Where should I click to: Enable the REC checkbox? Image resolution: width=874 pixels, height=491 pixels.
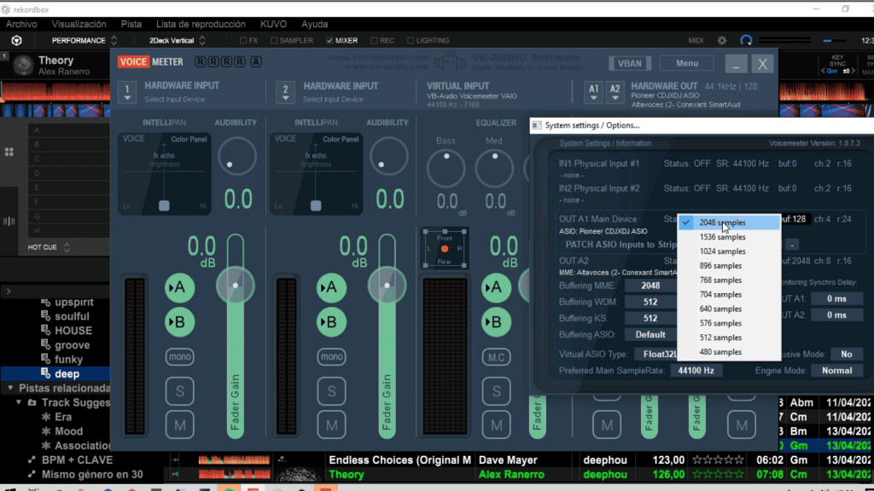(x=374, y=41)
